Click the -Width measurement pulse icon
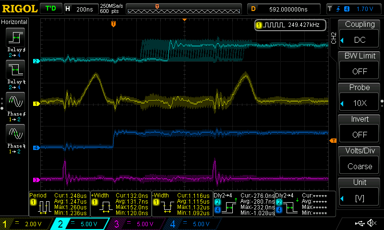The image size is (384, 230). click(x=167, y=207)
